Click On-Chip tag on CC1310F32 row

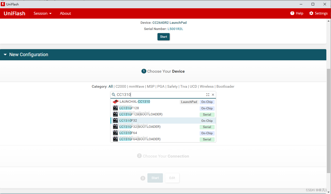pos(207,121)
